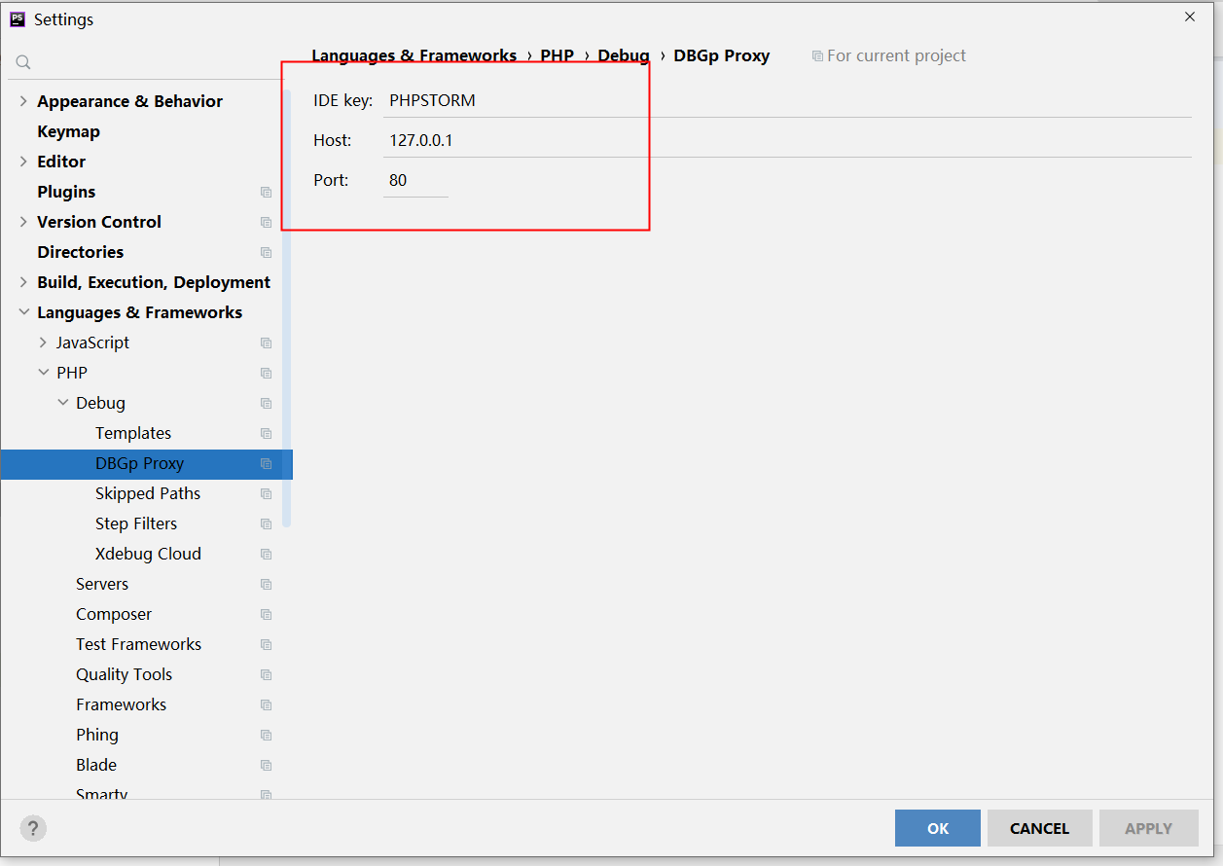Expand the Editor section
The height and width of the screenshot is (866, 1223).
coord(23,162)
